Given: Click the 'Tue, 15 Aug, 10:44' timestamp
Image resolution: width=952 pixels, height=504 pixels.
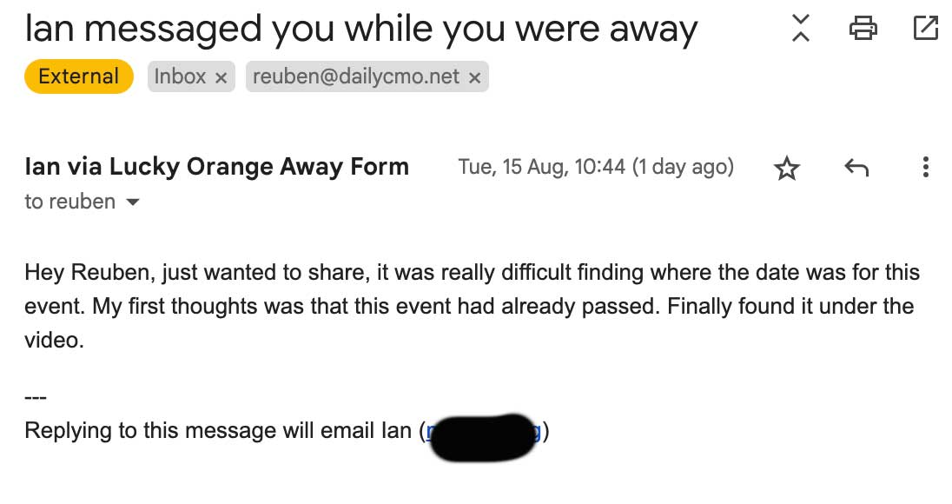Looking at the screenshot, I should coord(541,166).
